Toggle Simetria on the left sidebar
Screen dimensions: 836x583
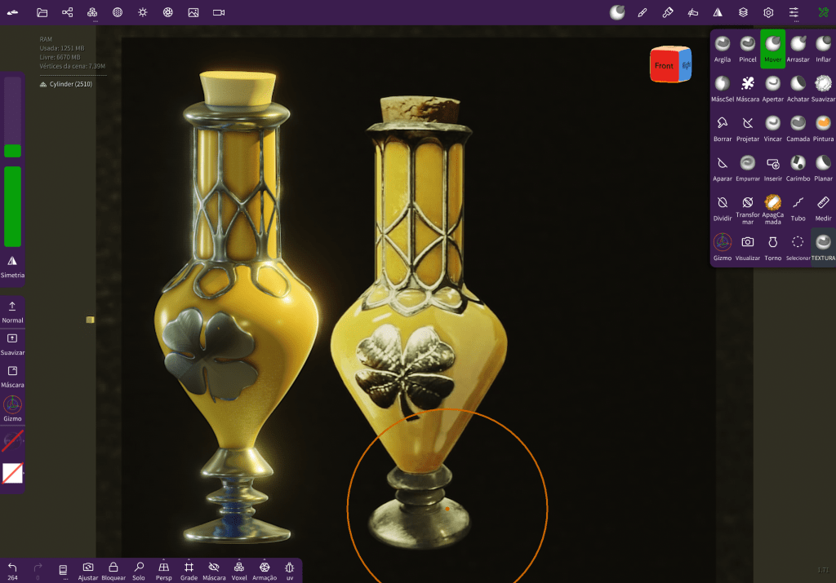12,266
